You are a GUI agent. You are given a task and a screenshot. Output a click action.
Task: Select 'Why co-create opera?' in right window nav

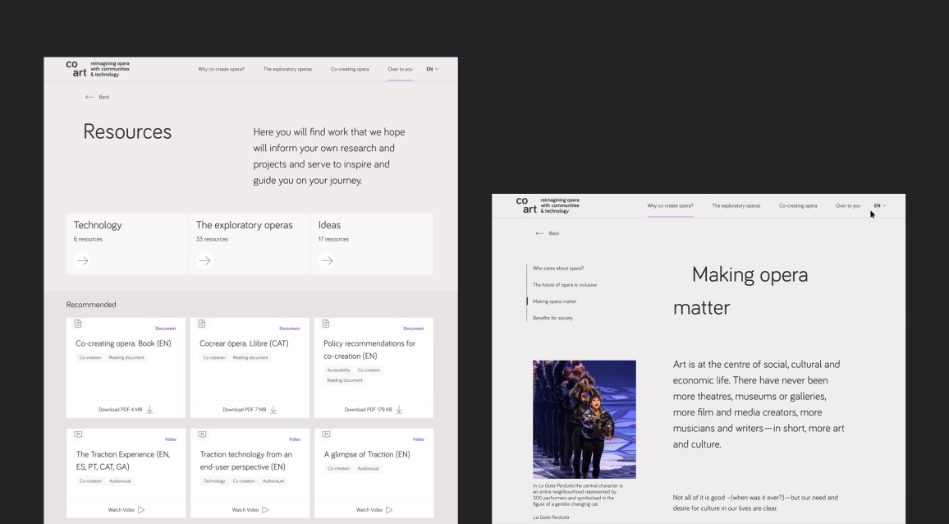pyautogui.click(x=670, y=205)
